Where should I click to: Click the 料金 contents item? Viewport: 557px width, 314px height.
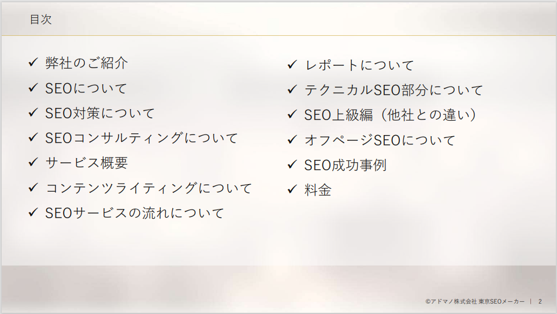[x=318, y=190]
